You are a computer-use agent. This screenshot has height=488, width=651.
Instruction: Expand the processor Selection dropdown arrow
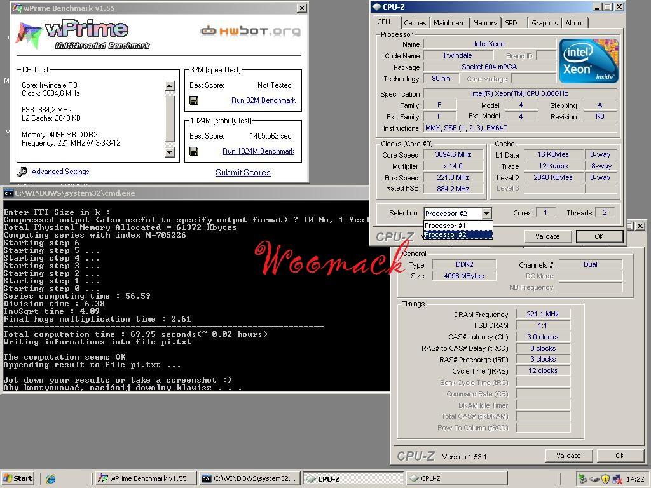tap(486, 213)
